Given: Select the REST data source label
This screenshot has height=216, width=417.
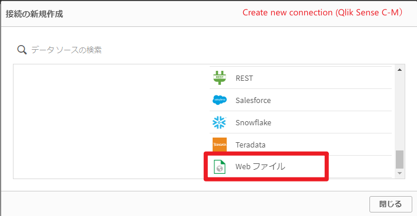Looking at the screenshot, I should pos(244,78).
